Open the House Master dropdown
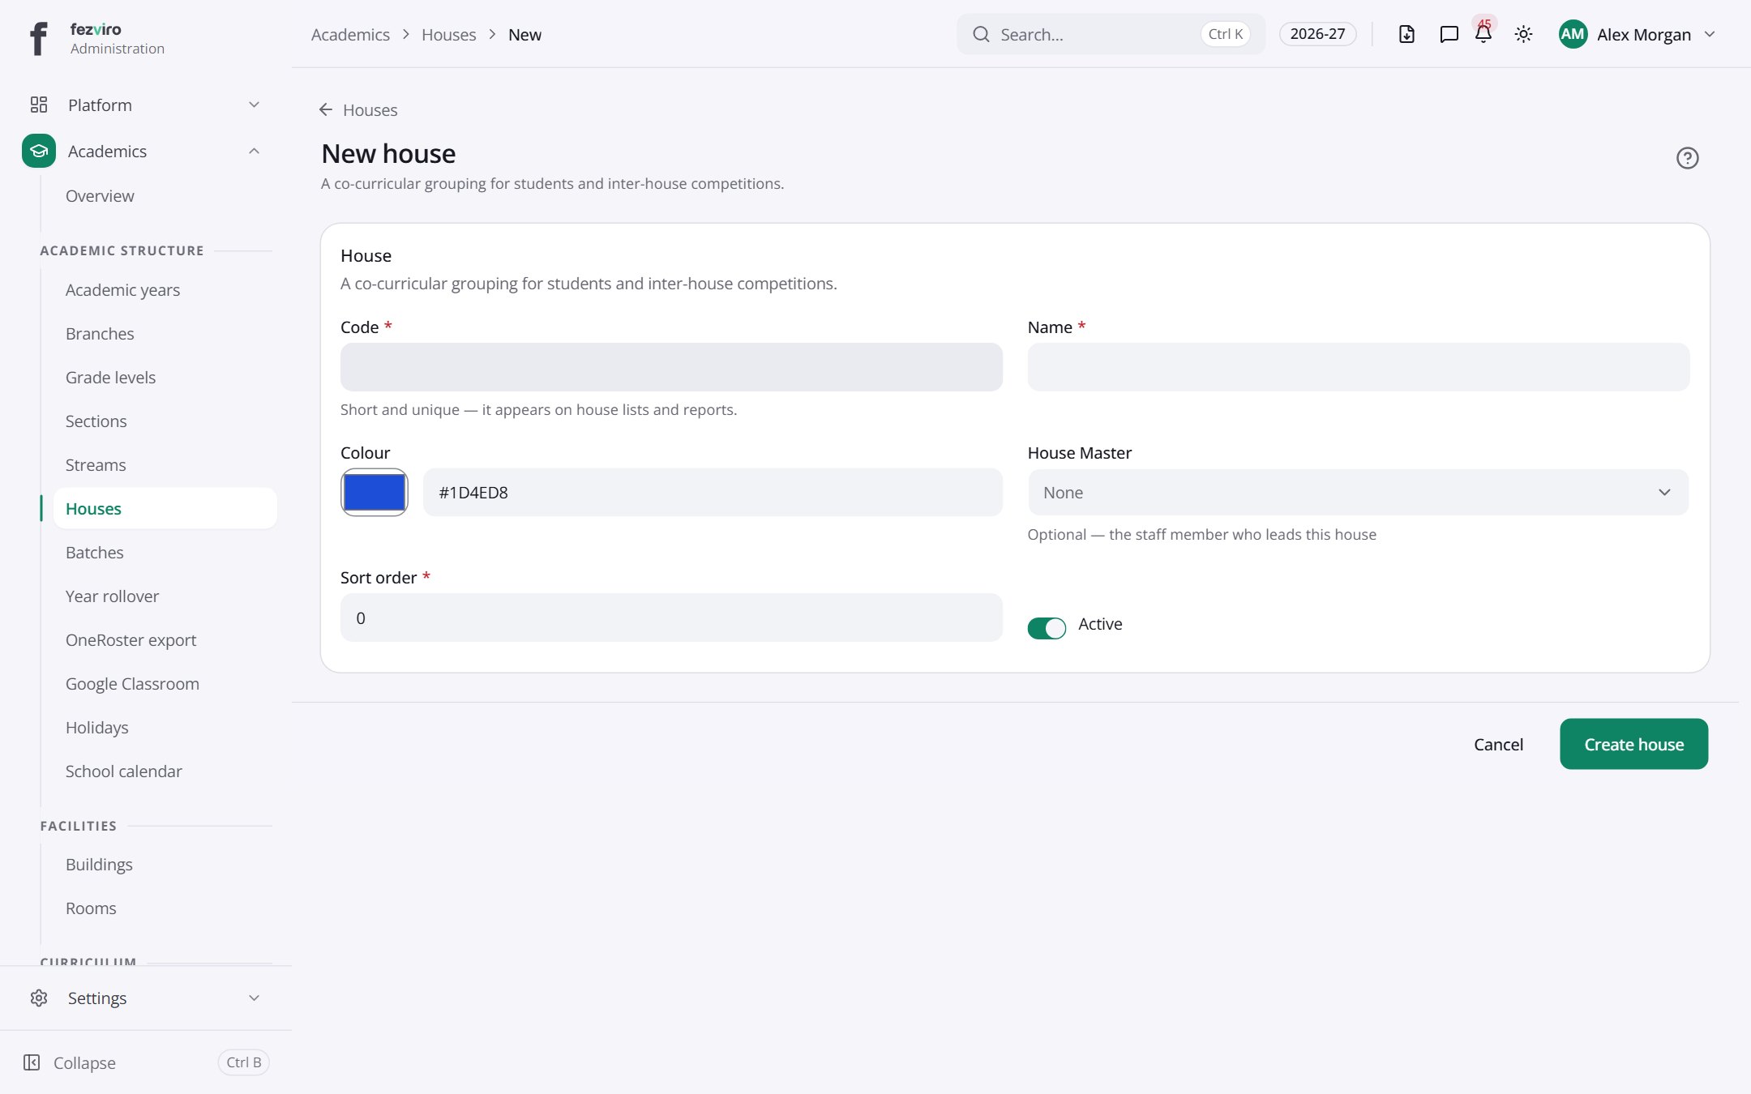The image size is (1751, 1094). tap(1359, 492)
